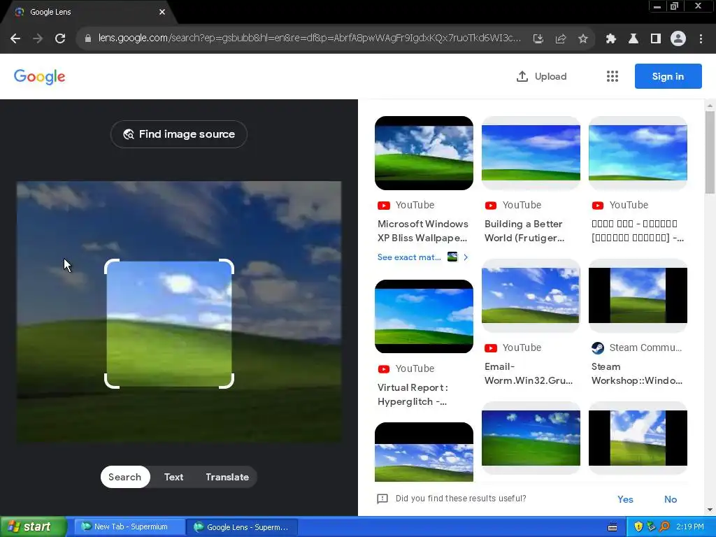Image resolution: width=716 pixels, height=537 pixels.
Task: Click Find image source button
Action: coord(179,134)
